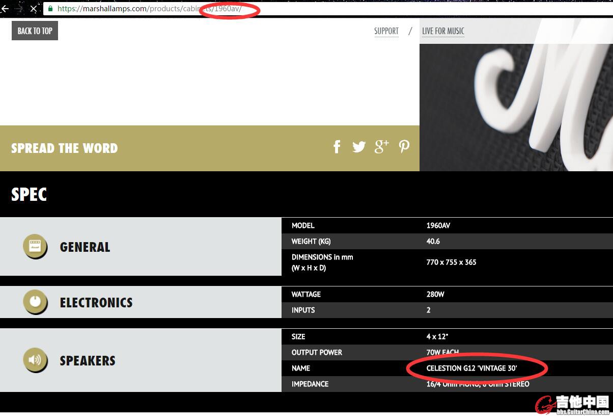Click the CELESTION G12 'VINTAGE 30' value
The height and width of the screenshot is (420, 613).
[x=472, y=368]
